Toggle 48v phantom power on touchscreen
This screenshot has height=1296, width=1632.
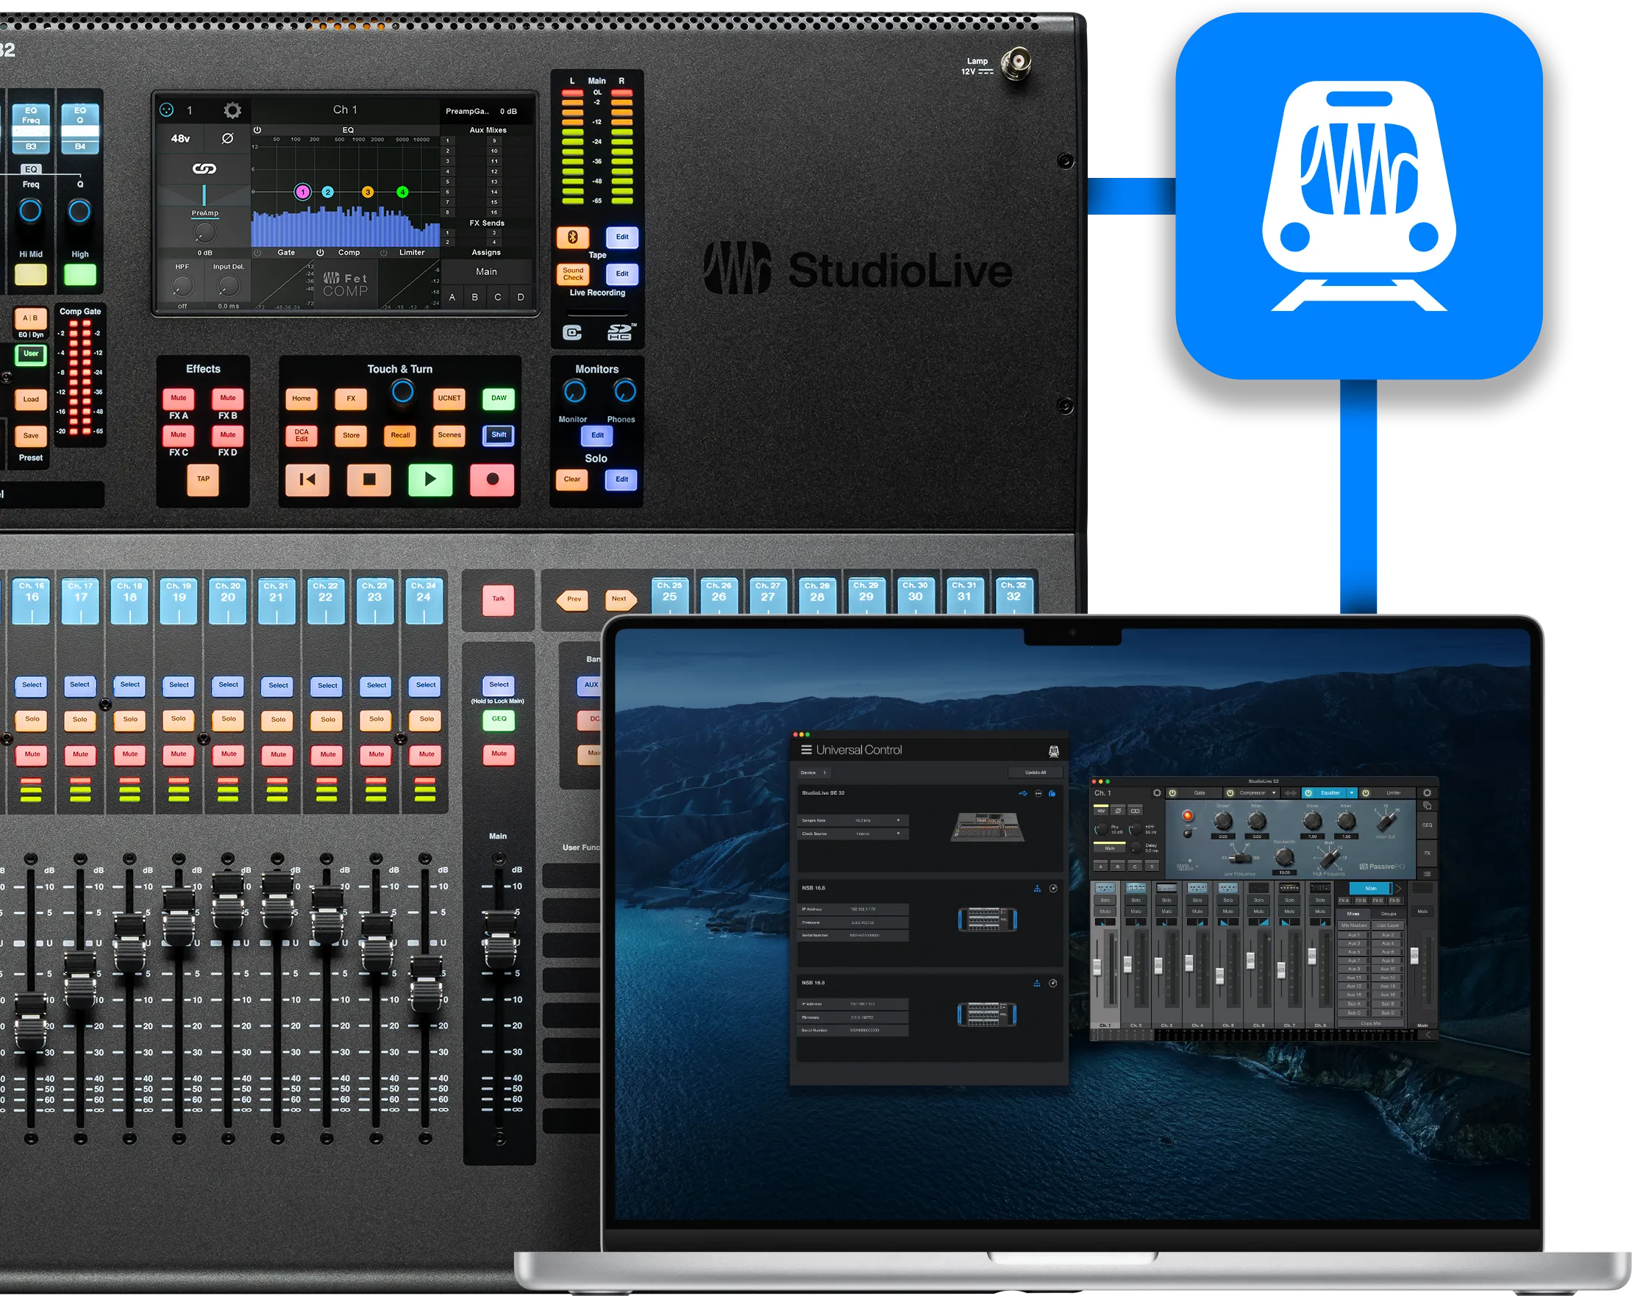click(x=180, y=138)
